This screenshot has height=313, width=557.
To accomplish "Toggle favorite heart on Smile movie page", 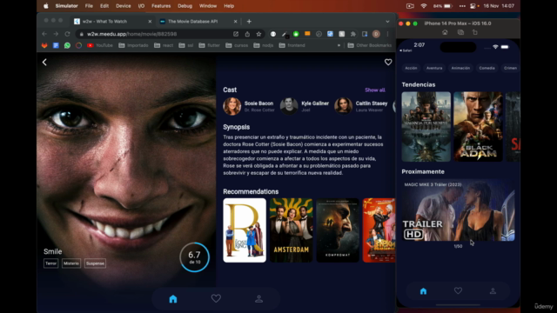I will pyautogui.click(x=388, y=62).
